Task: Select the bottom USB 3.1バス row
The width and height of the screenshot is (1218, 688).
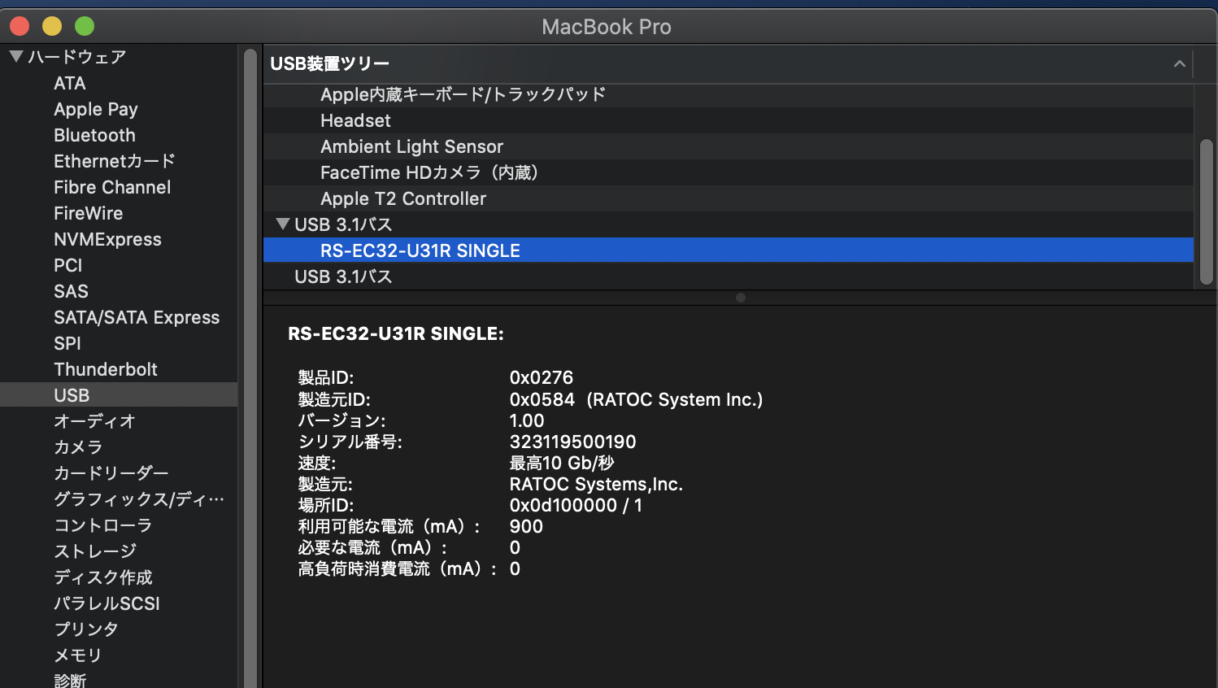Action: (342, 277)
